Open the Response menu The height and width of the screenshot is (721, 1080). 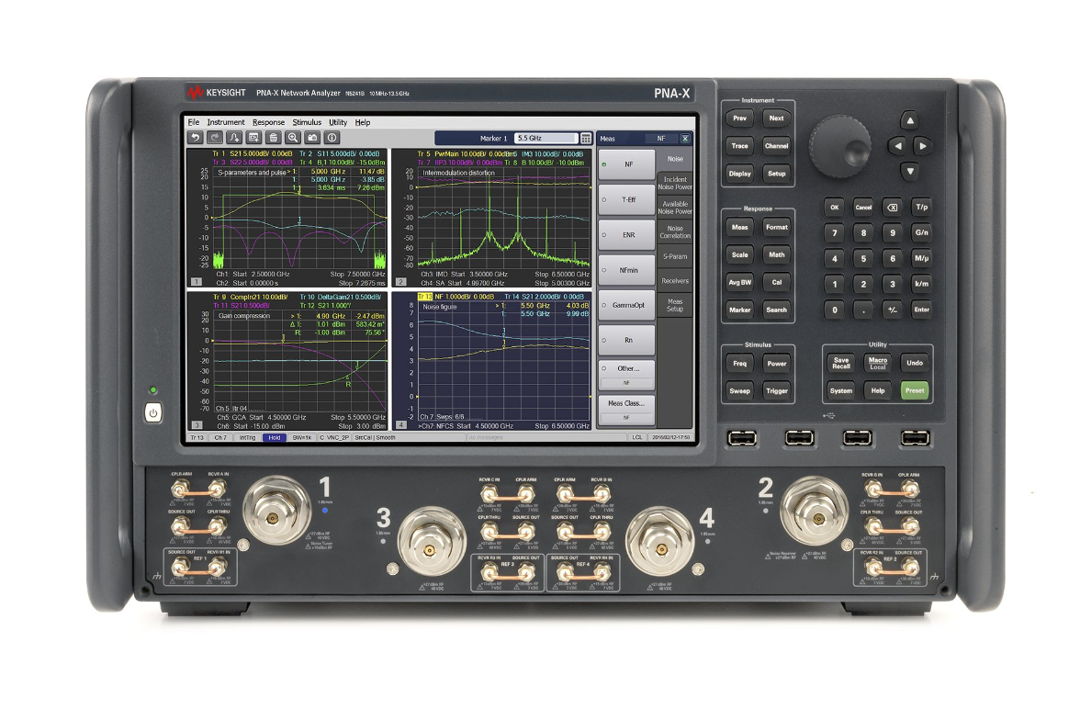268,122
